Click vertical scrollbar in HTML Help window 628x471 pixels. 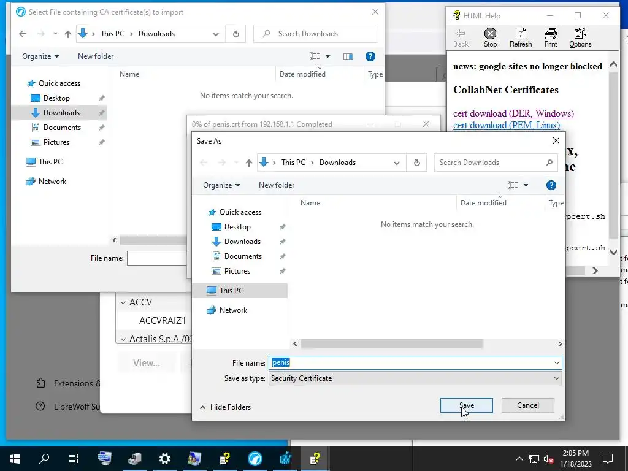(613, 154)
